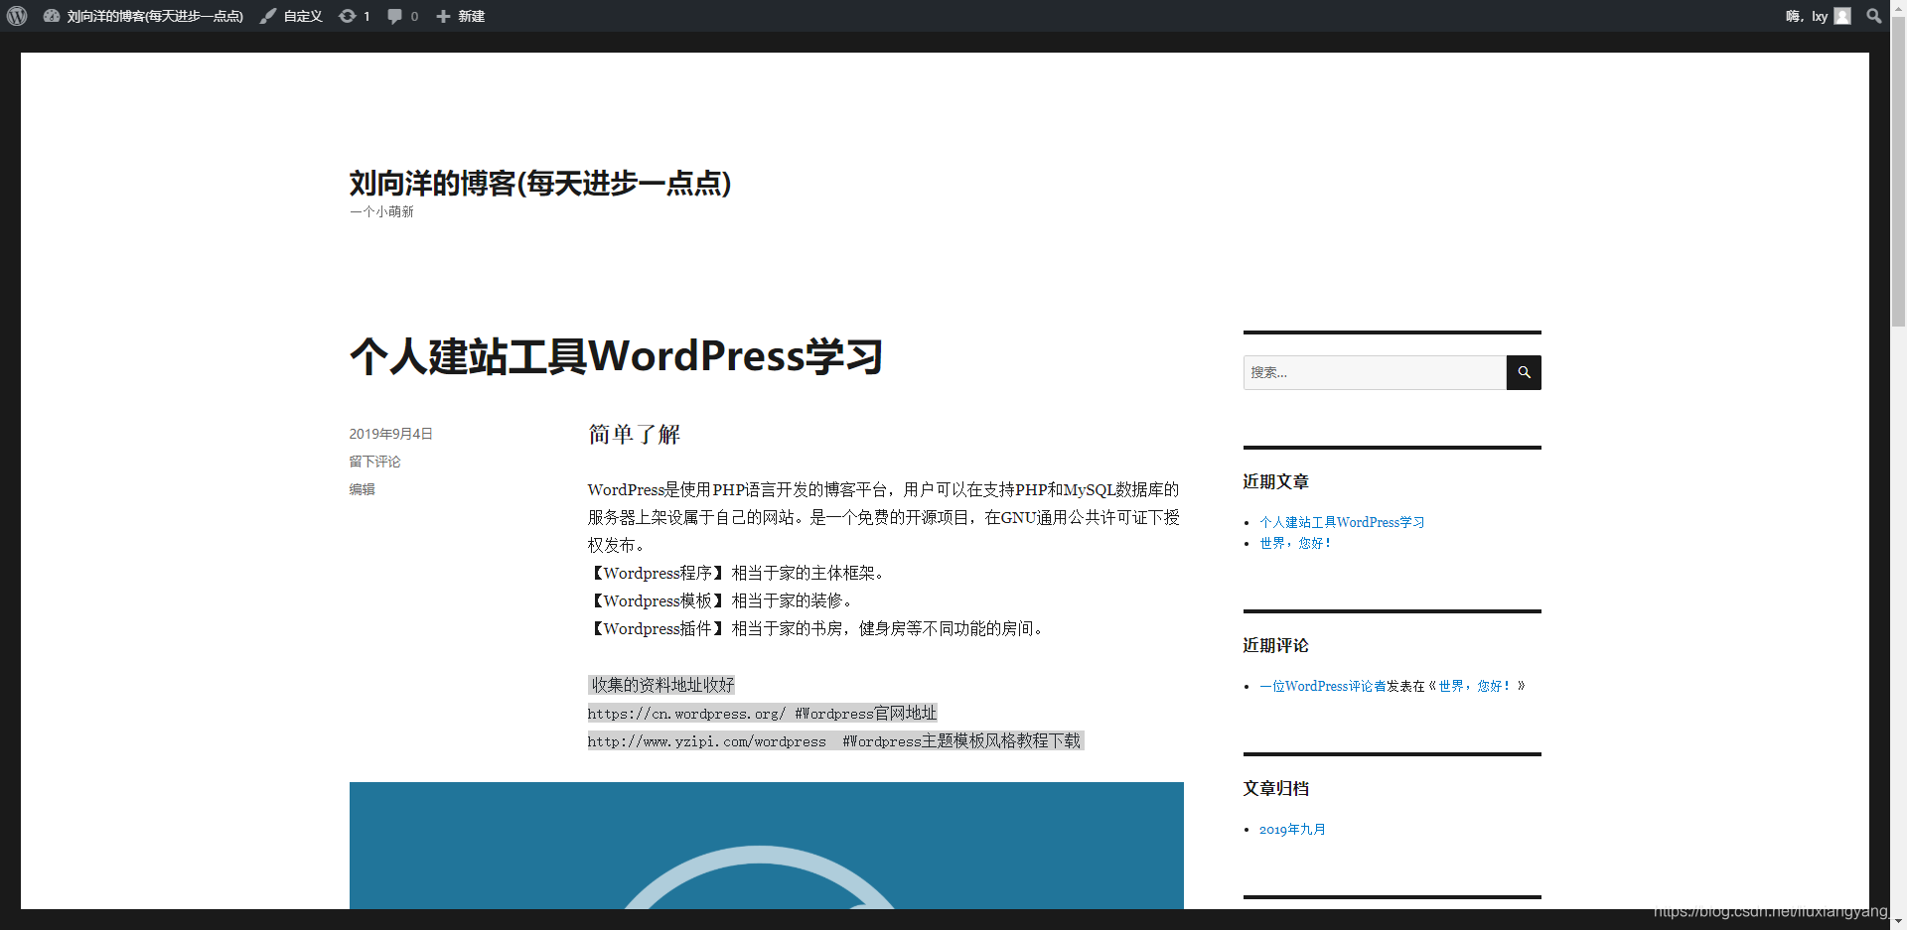Open the admin bar search magnifier
Viewport: 1907px width, 930px height.
(x=1874, y=16)
